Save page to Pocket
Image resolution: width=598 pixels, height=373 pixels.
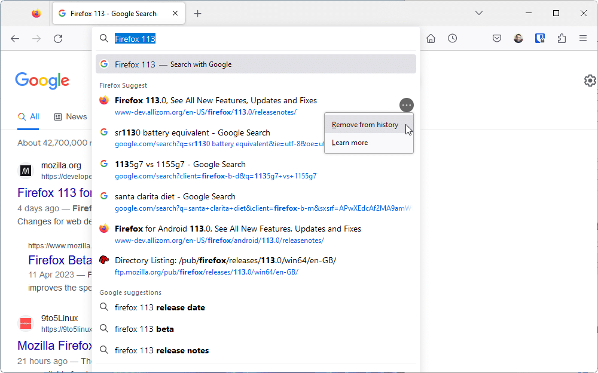click(497, 38)
